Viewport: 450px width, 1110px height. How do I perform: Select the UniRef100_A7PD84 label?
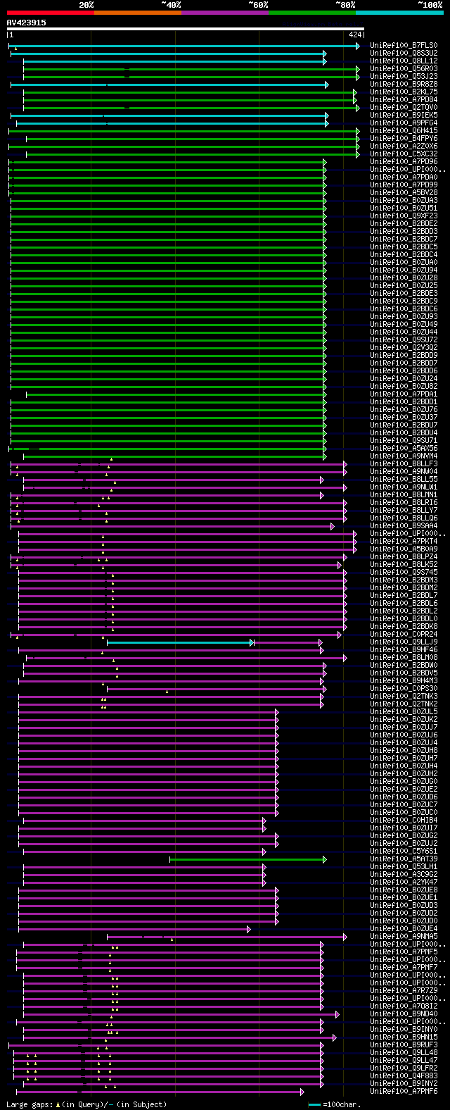tap(404, 100)
